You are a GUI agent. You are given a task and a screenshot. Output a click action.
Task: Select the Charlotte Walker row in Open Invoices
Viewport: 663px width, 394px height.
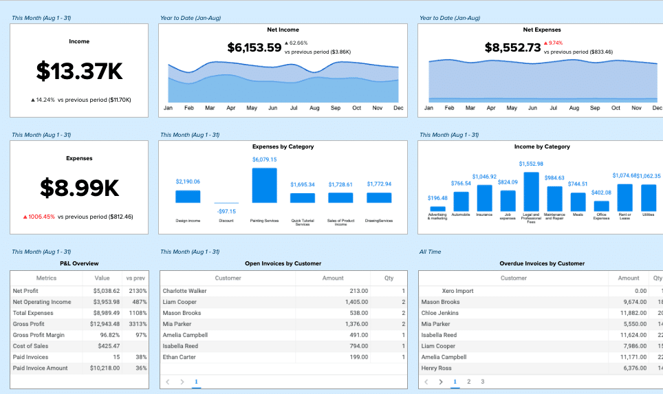[283, 291]
